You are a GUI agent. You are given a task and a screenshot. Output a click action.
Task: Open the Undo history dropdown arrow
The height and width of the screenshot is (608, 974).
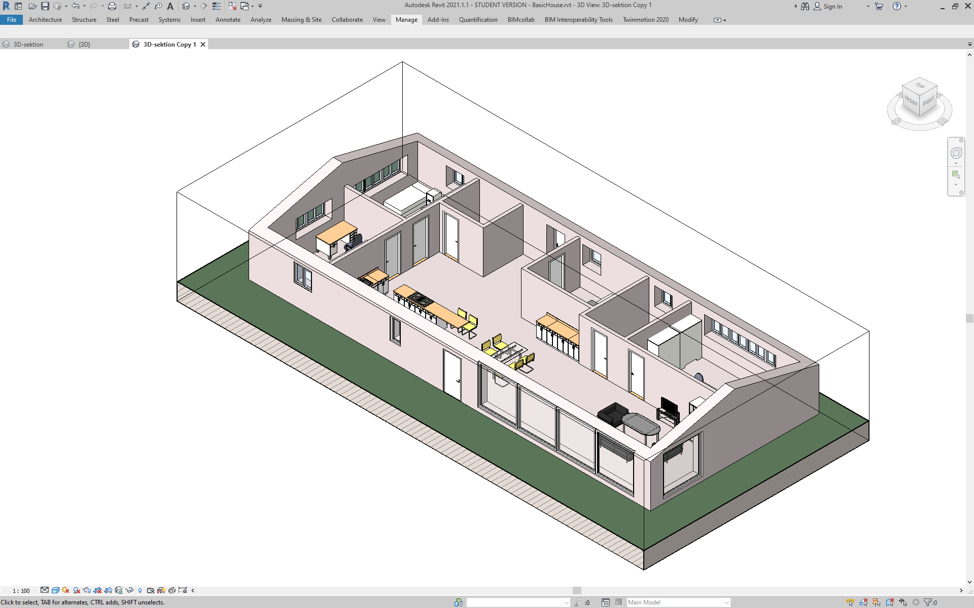point(84,6)
